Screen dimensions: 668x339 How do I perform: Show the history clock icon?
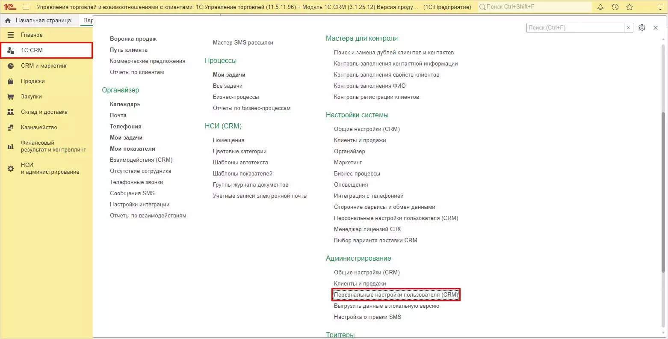(x=615, y=7)
